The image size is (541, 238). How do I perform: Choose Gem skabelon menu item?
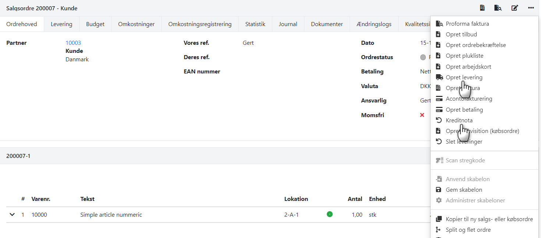click(x=464, y=190)
